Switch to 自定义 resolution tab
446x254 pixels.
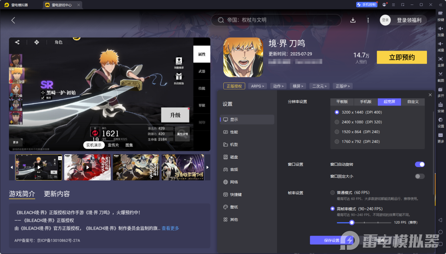click(413, 102)
